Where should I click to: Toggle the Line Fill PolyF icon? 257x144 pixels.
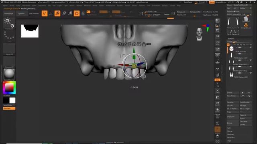[218, 116]
